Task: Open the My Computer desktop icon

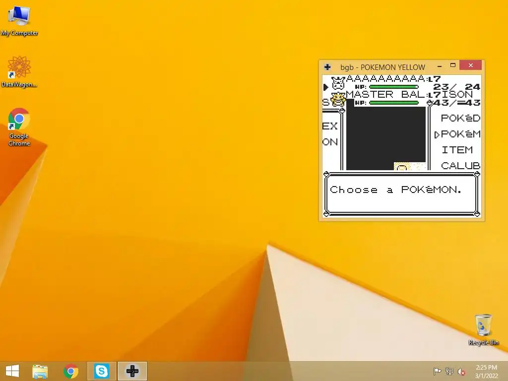Action: [19, 21]
